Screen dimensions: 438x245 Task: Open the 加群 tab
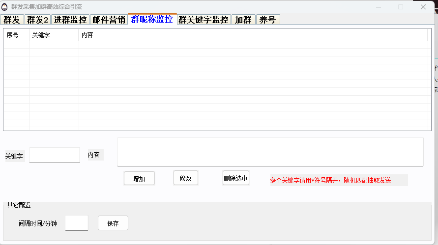243,20
